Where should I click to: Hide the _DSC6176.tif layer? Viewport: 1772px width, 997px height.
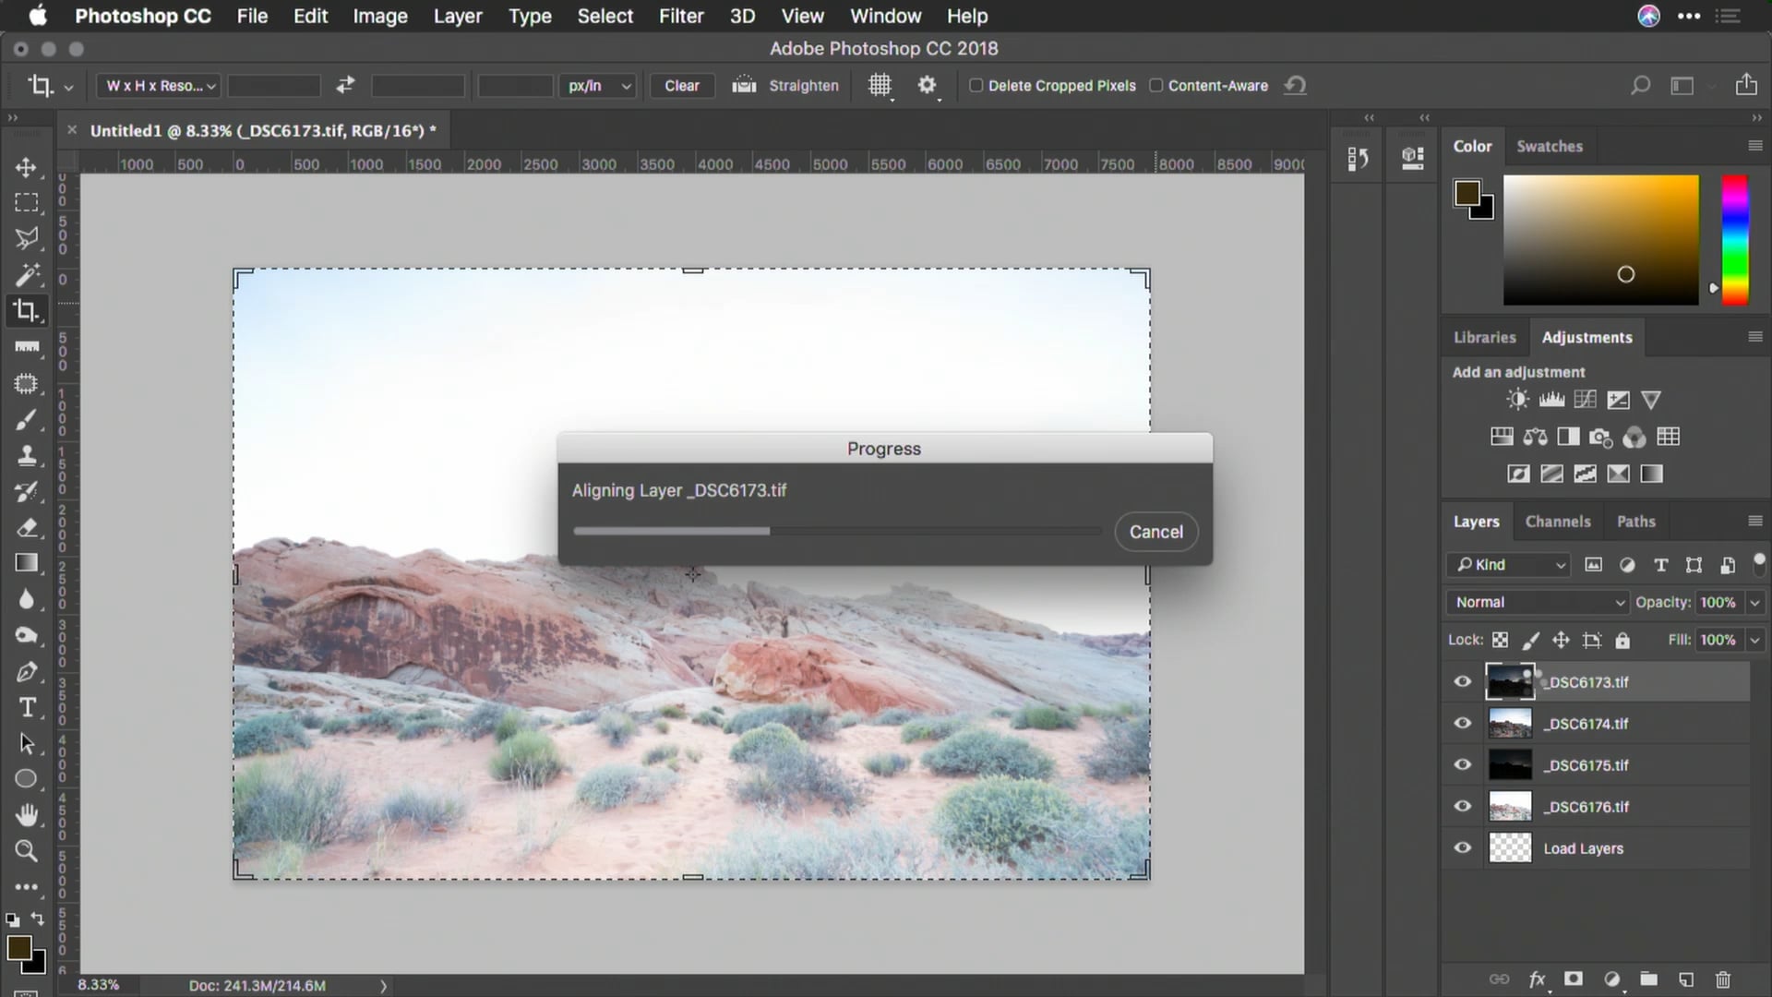1462,807
